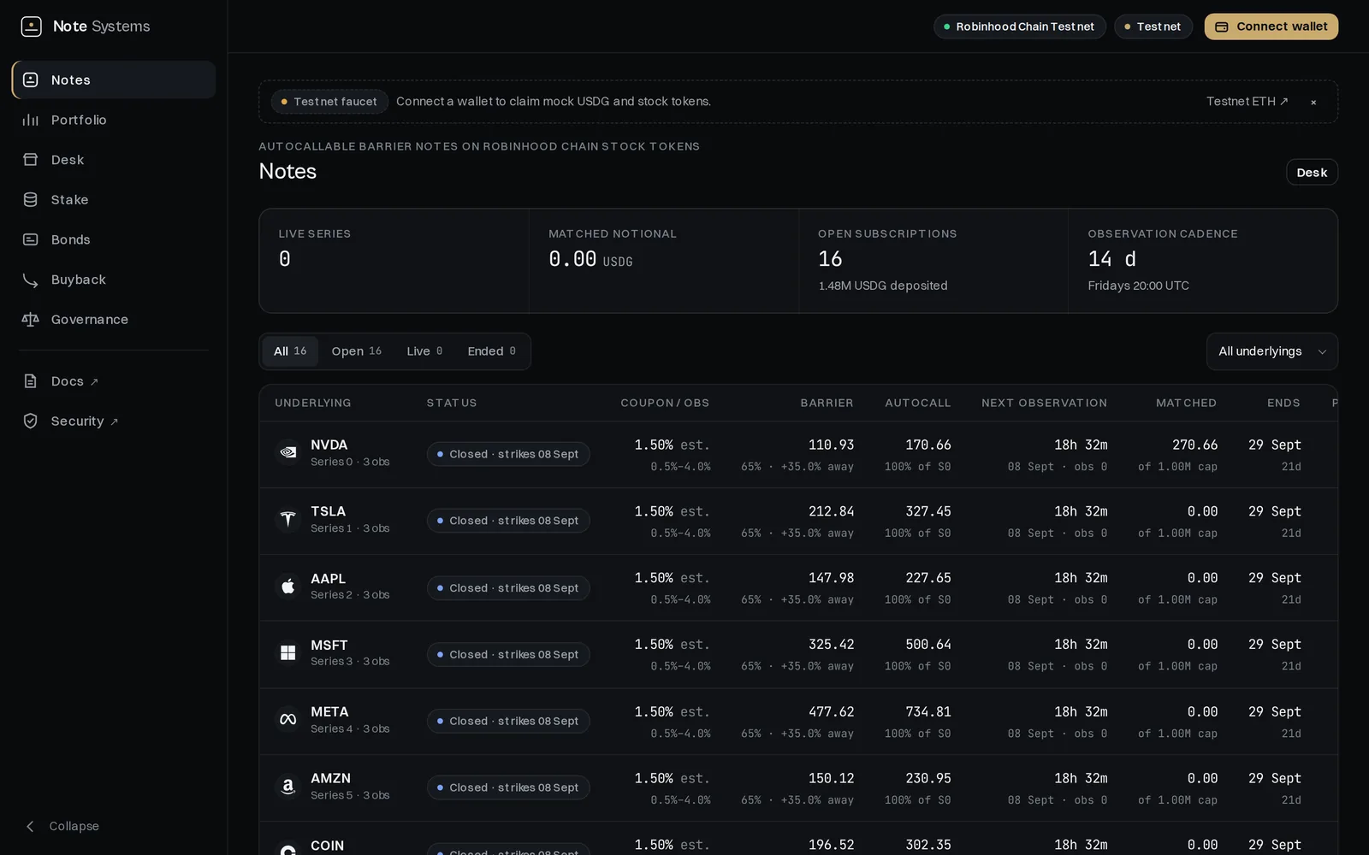Click the Connect wallet button
1369x855 pixels.
pyautogui.click(x=1271, y=27)
